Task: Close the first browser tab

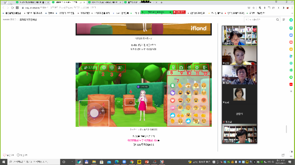Action: pos(48,2)
